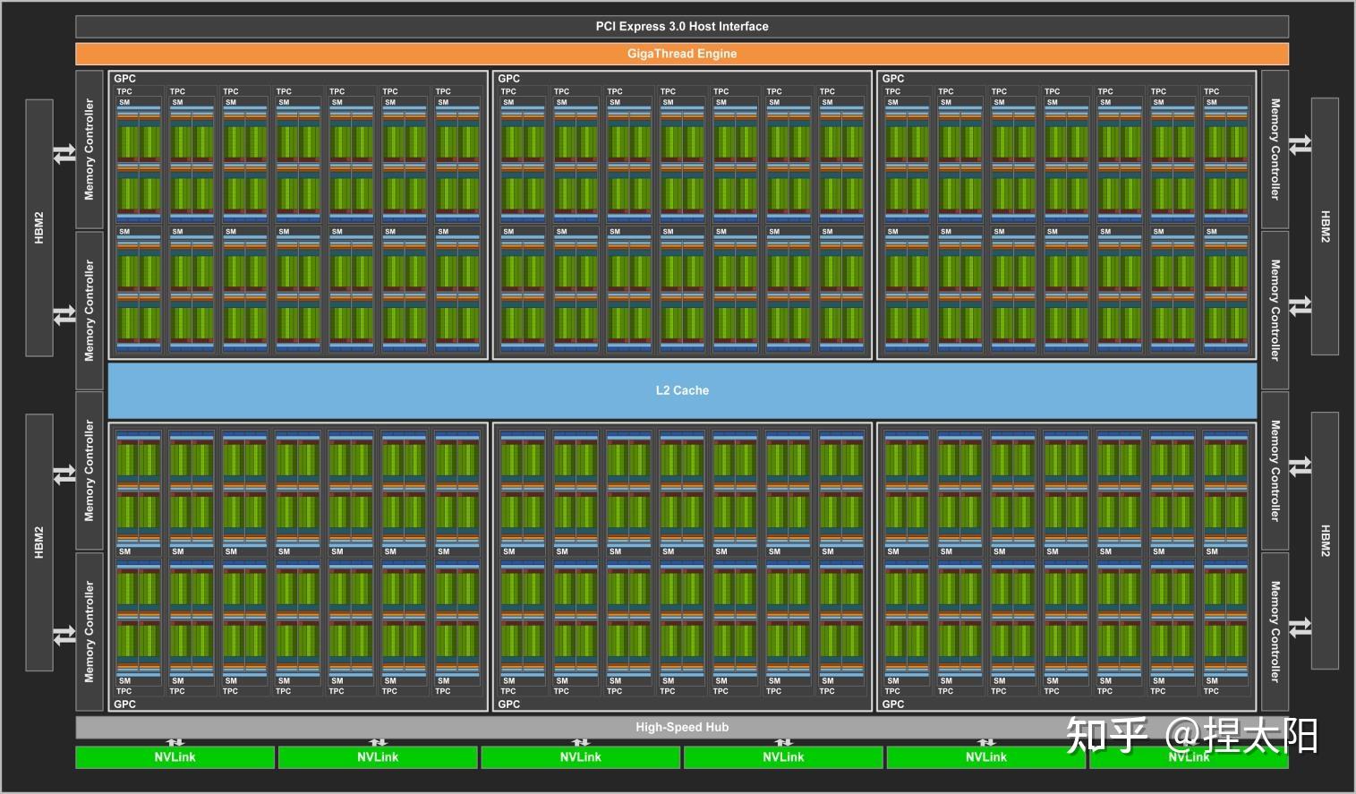Click double-arrow icon beside top-left Memory Controller

pos(64,154)
